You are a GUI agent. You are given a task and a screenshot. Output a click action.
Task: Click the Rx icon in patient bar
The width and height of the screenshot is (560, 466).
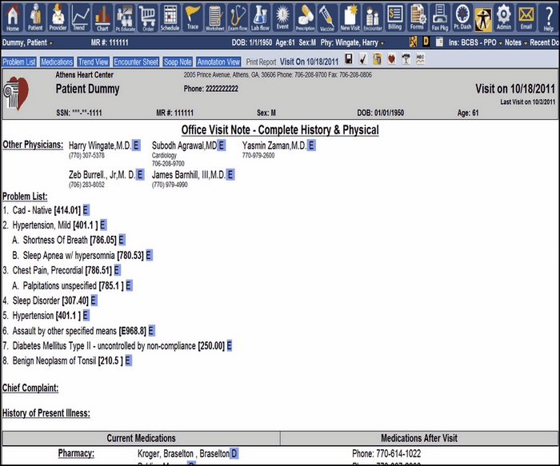pyautogui.click(x=414, y=42)
